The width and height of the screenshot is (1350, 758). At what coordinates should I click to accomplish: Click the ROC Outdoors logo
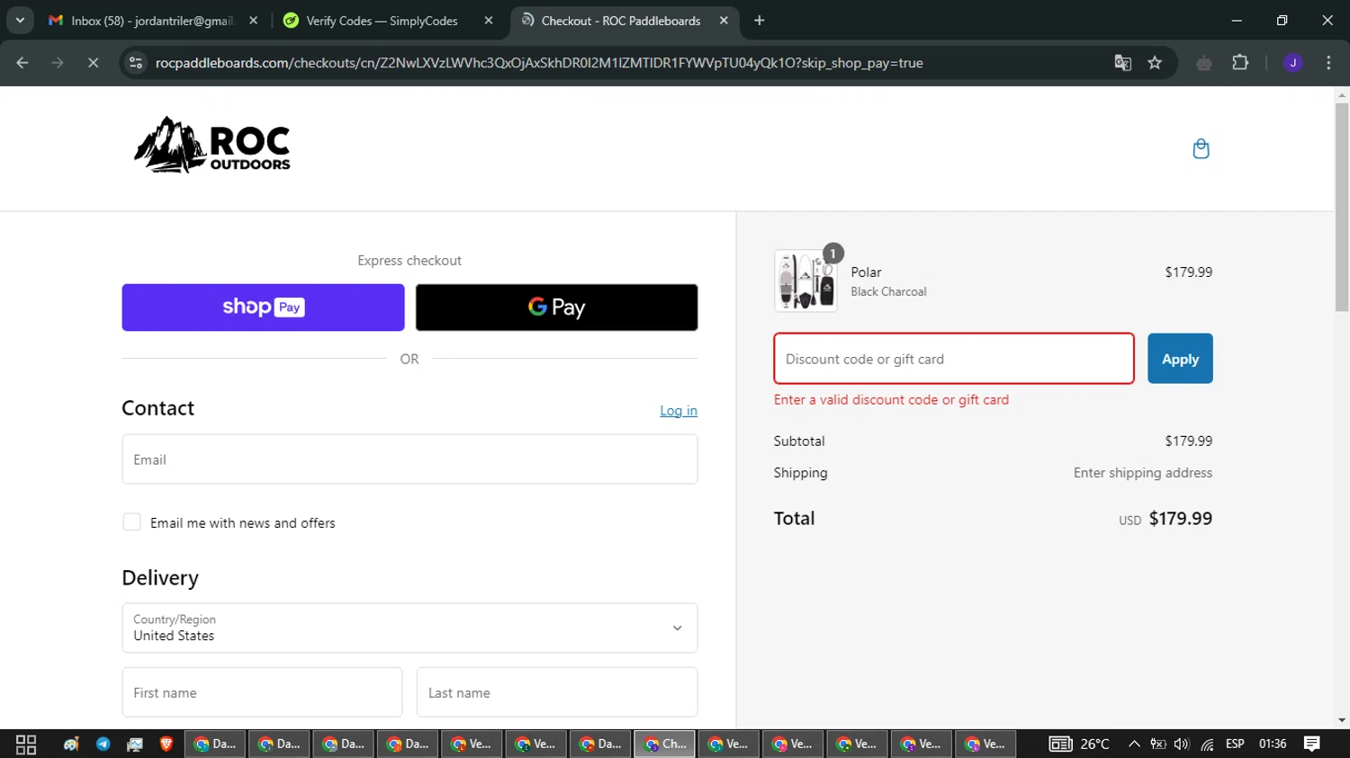[x=212, y=145]
